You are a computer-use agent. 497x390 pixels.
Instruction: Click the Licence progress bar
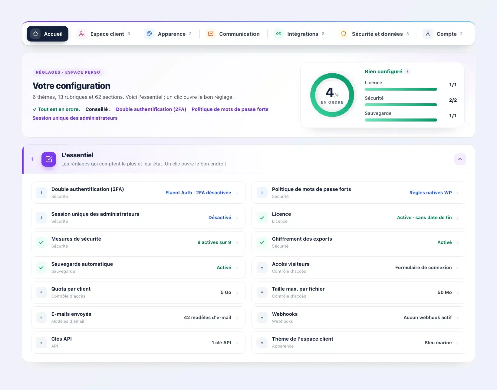[401, 89]
